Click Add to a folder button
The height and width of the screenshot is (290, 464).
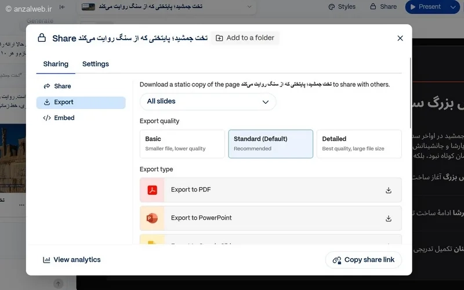point(245,38)
